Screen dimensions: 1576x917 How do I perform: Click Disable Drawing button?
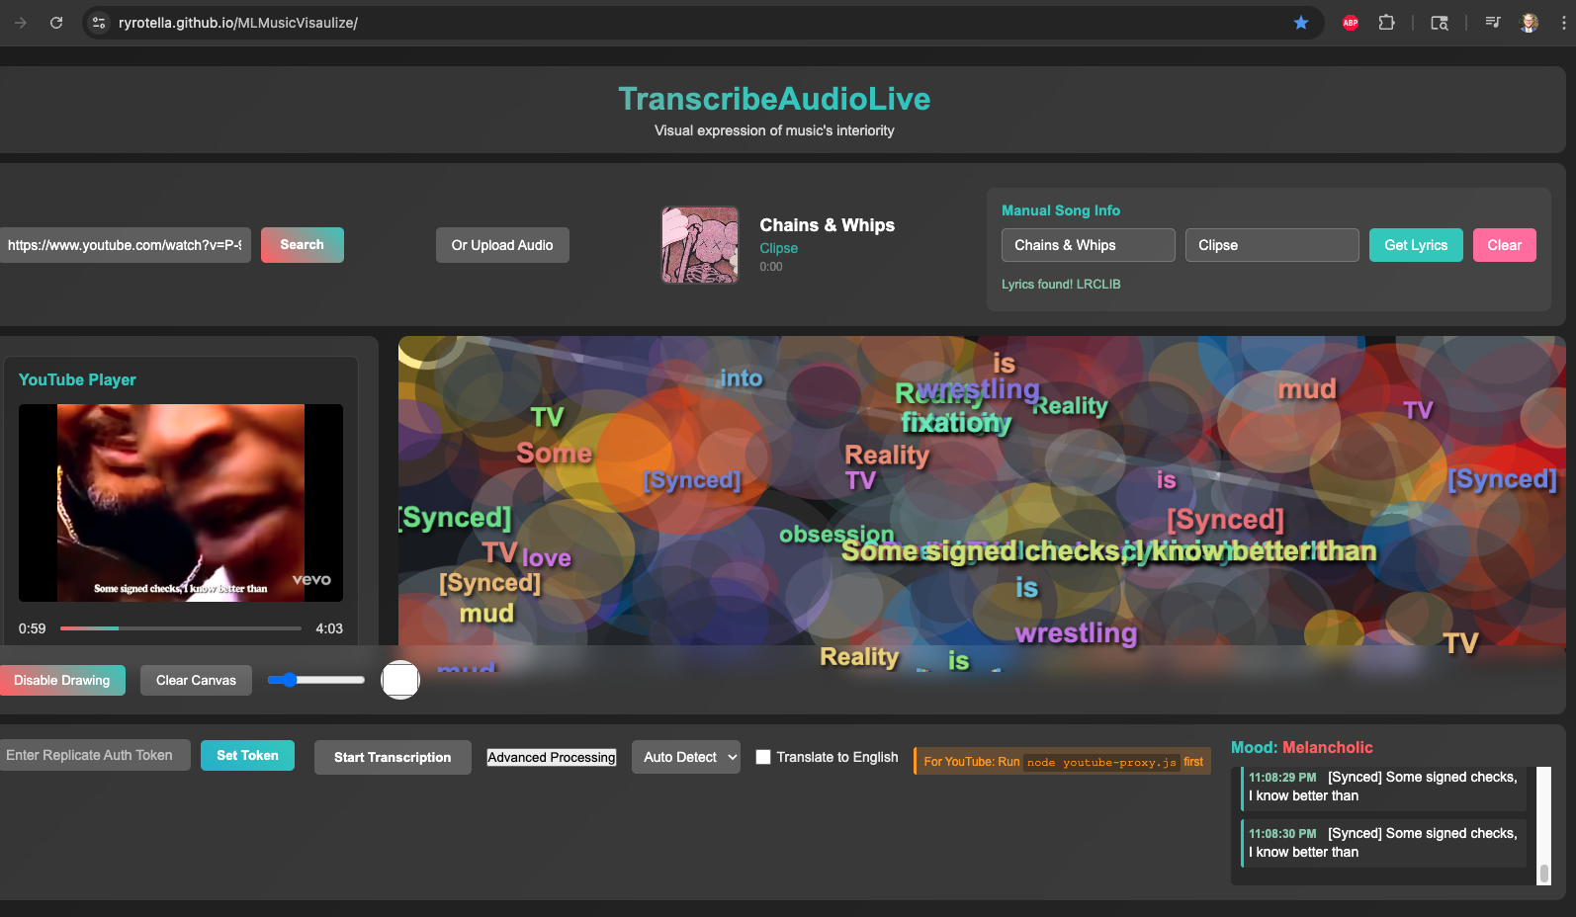click(62, 680)
